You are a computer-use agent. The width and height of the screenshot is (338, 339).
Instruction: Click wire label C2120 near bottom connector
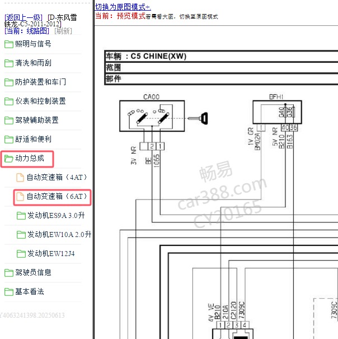coord(234,310)
